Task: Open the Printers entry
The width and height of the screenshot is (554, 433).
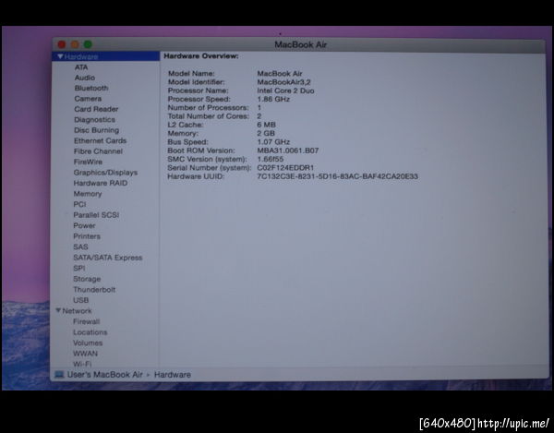Action: pos(87,236)
